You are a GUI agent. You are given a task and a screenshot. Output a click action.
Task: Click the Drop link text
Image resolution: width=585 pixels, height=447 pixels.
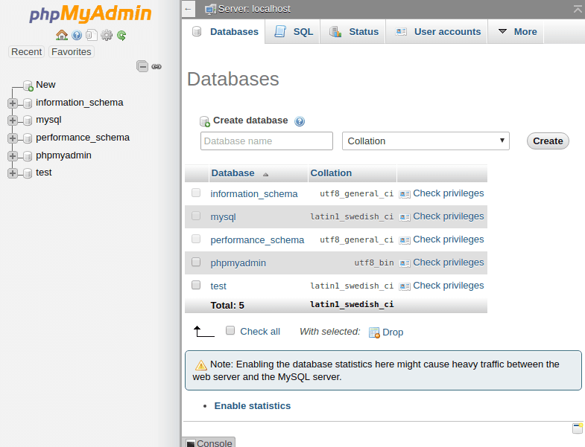click(x=393, y=332)
